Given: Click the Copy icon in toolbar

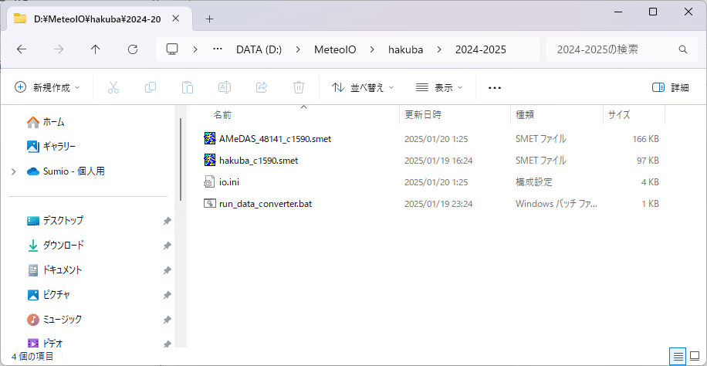Looking at the screenshot, I should point(151,87).
